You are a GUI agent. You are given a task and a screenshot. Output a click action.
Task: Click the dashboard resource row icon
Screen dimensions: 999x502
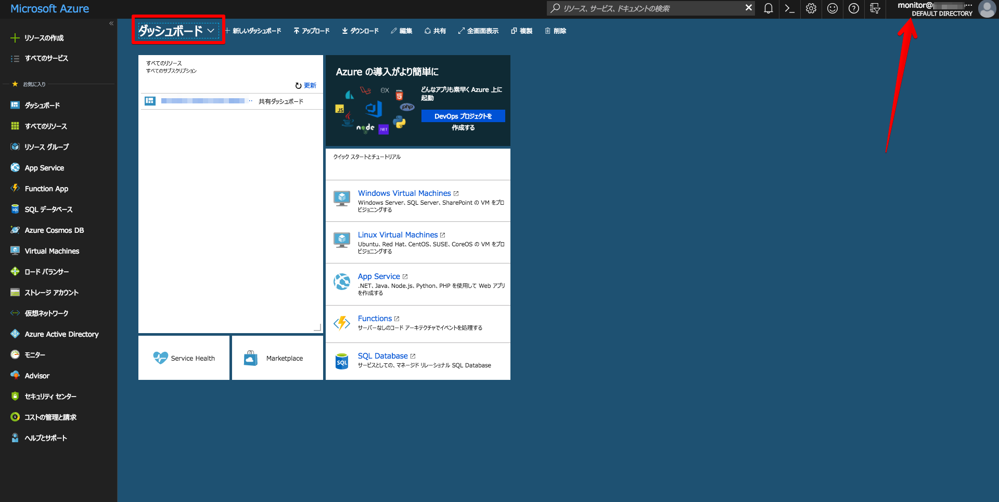point(150,101)
